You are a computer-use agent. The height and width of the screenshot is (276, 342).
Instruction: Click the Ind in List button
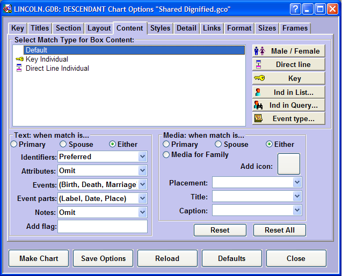tap(288, 92)
